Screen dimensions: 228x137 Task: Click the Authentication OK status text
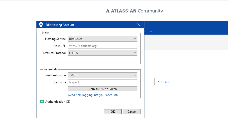tap(58, 101)
